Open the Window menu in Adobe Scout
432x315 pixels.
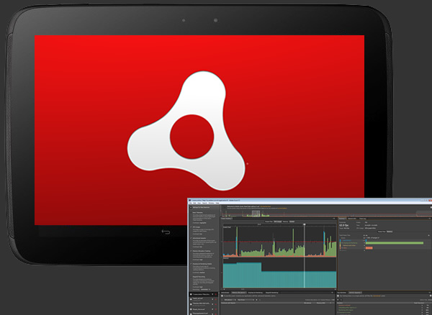point(211,203)
